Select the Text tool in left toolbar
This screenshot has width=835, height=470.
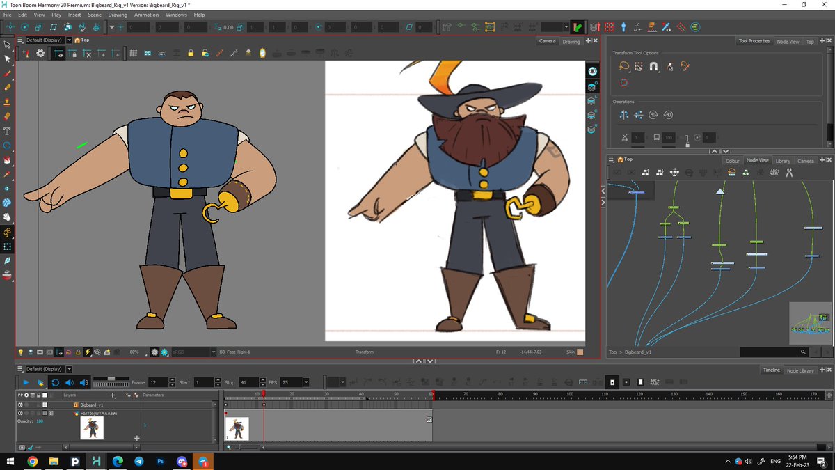coord(7,130)
